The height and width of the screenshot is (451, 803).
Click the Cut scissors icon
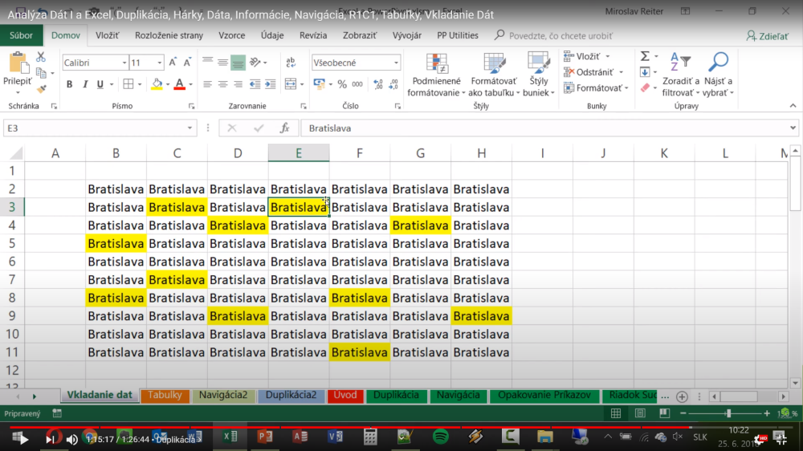click(x=42, y=58)
